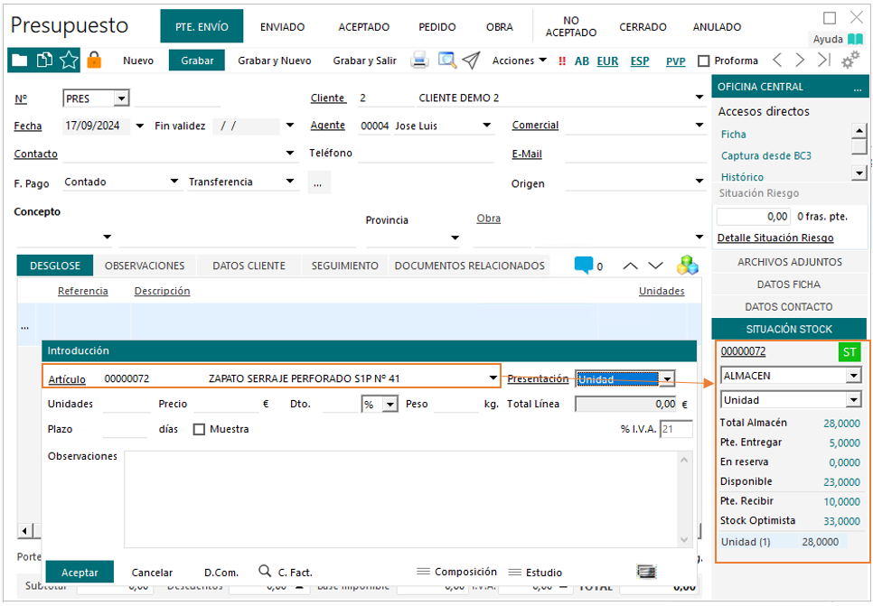873x606 pixels.
Task: Click the open folder icon in toolbar
Action: (19, 61)
